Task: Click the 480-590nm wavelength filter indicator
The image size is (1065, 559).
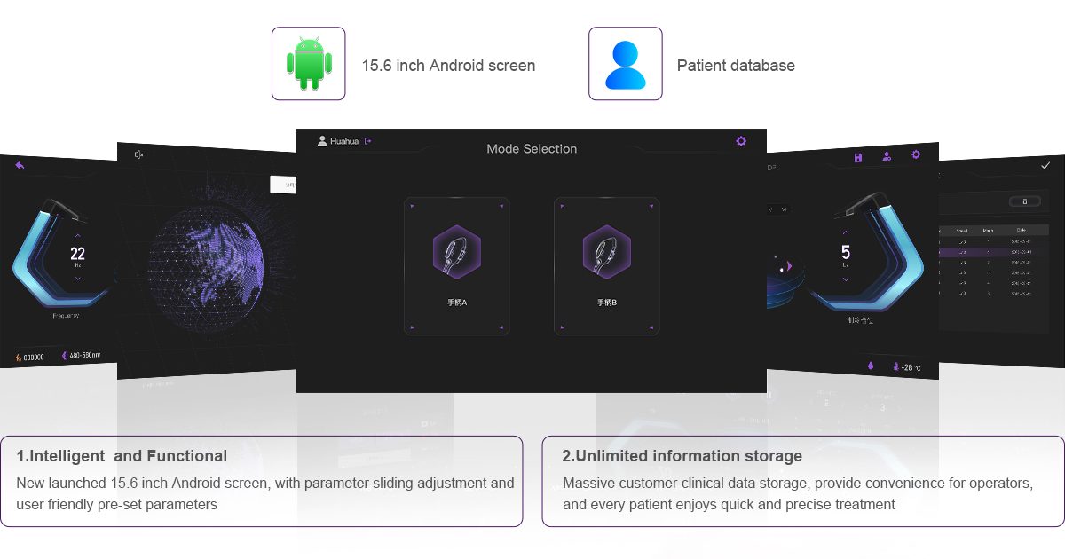Action: click(81, 356)
